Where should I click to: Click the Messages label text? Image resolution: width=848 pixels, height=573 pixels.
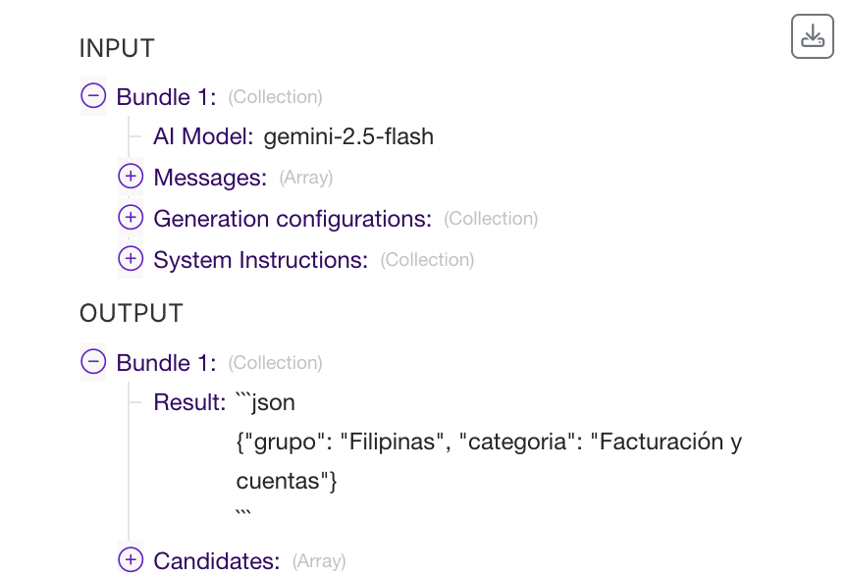210,178
